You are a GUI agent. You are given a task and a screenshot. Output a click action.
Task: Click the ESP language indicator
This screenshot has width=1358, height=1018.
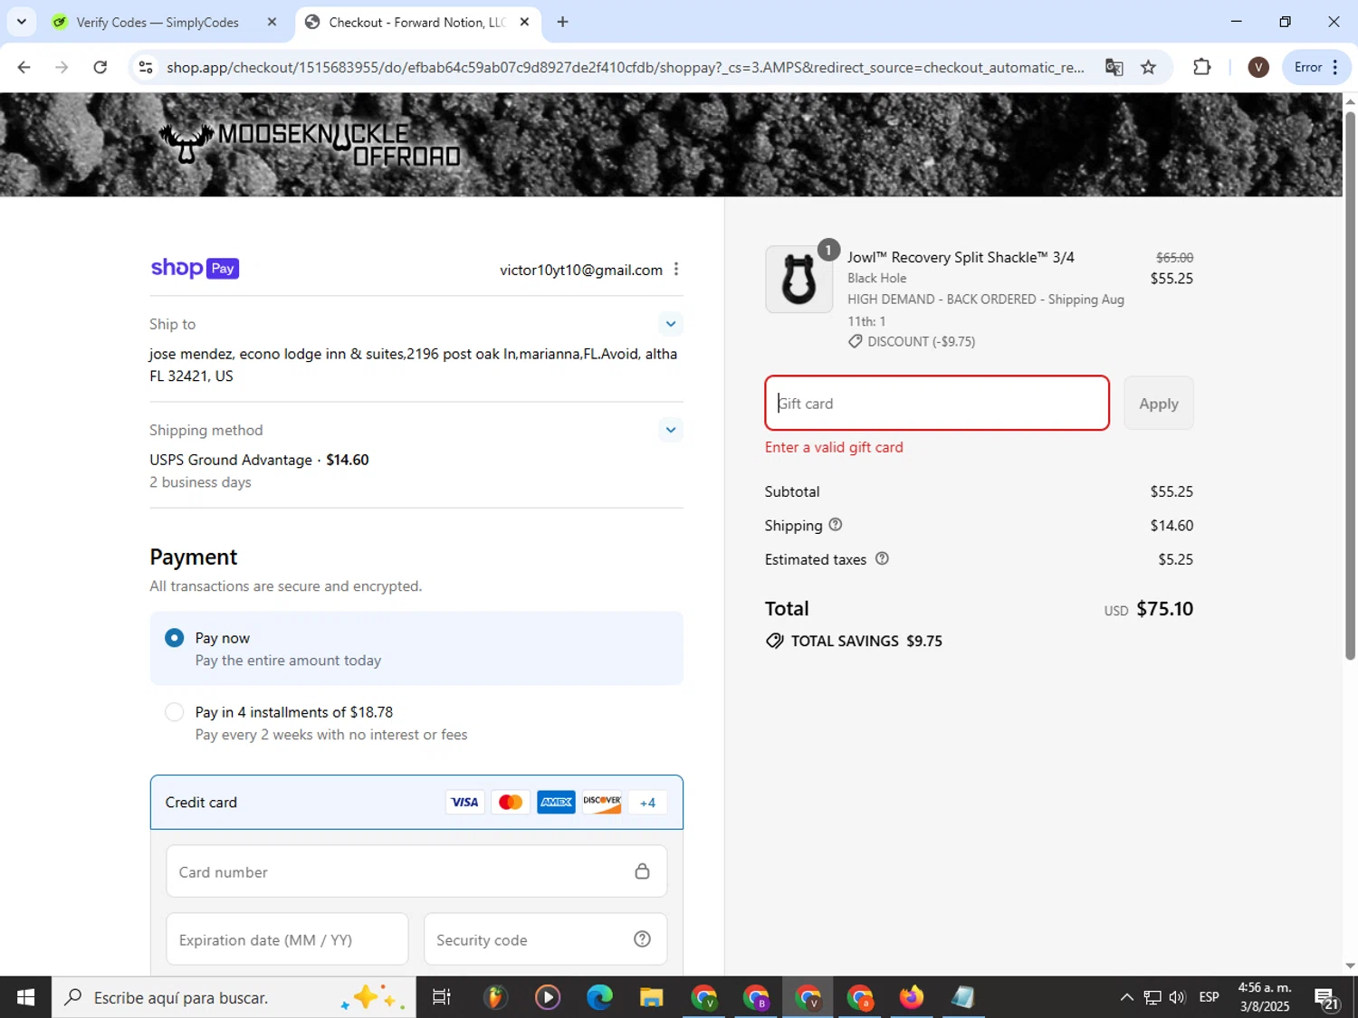[1209, 997]
